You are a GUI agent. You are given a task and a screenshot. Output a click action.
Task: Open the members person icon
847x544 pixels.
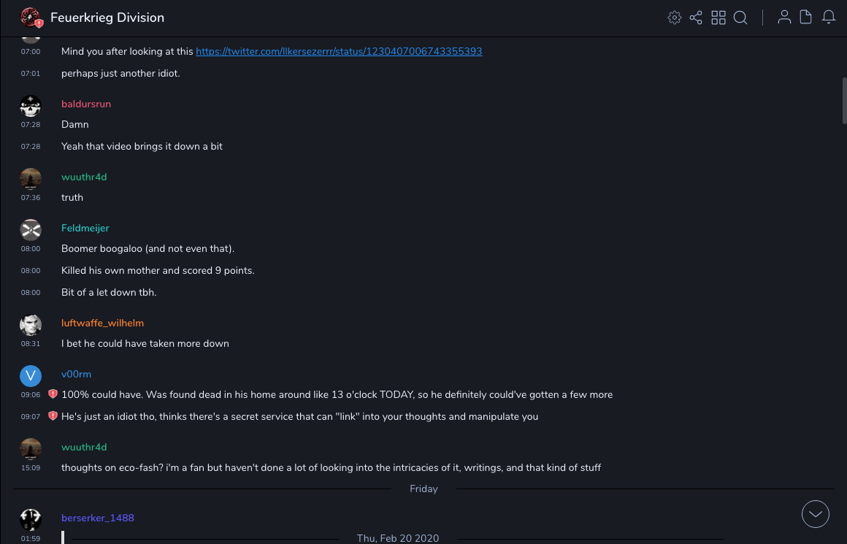784,18
